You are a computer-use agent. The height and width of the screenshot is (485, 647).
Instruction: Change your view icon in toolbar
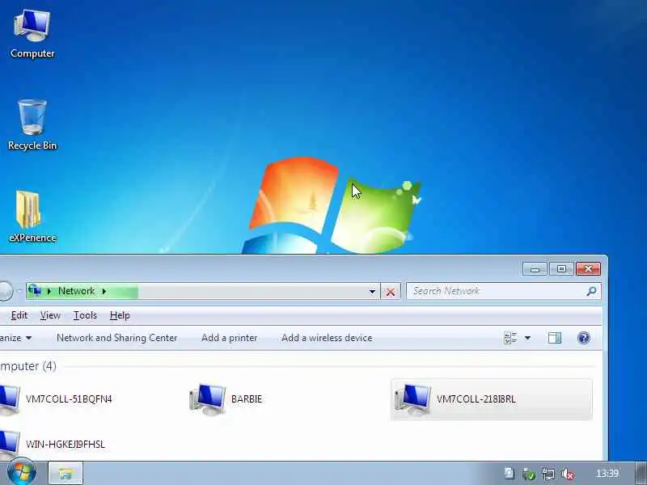(510, 338)
